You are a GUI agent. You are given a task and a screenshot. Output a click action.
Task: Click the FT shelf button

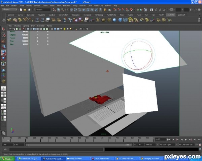(x=92, y=20)
